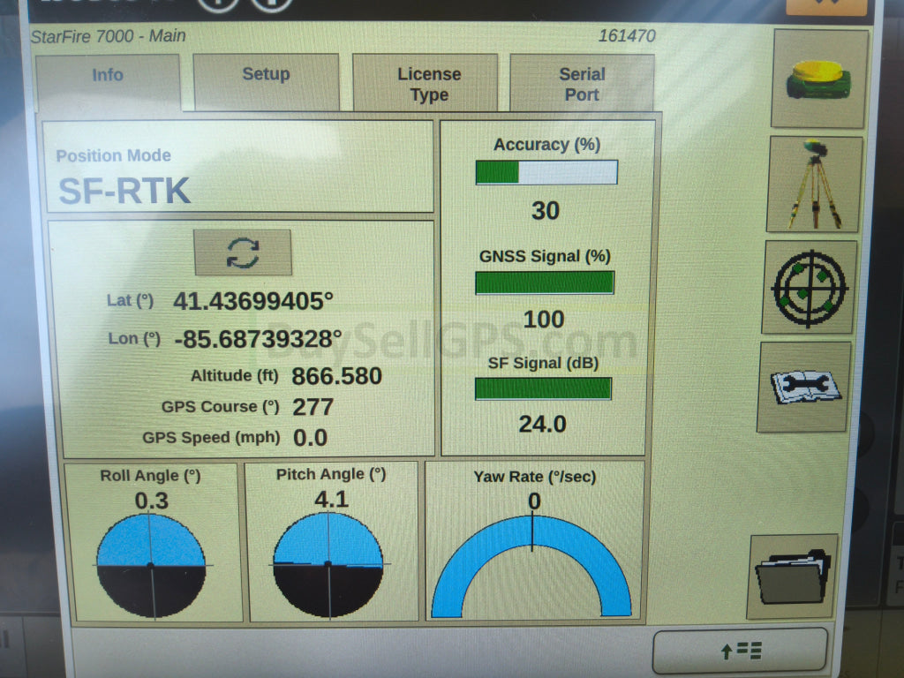Open the satellite sky plot target icon
Screen dimensions: 904x678
coord(809,287)
